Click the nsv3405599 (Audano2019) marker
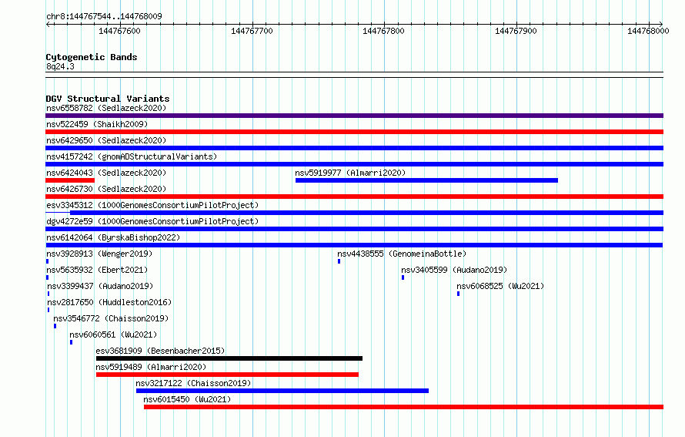685x437 pixels. 403,277
